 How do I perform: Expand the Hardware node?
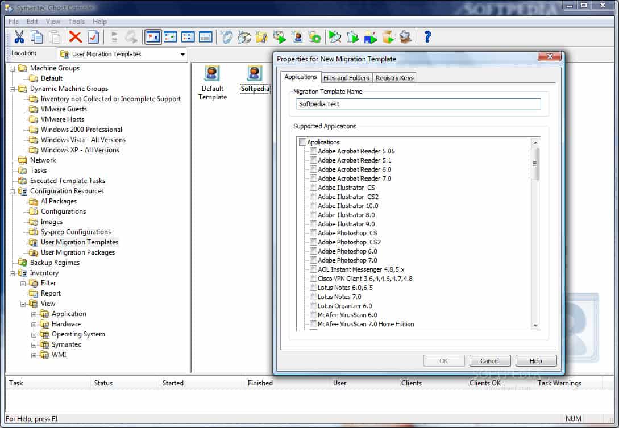coord(34,325)
